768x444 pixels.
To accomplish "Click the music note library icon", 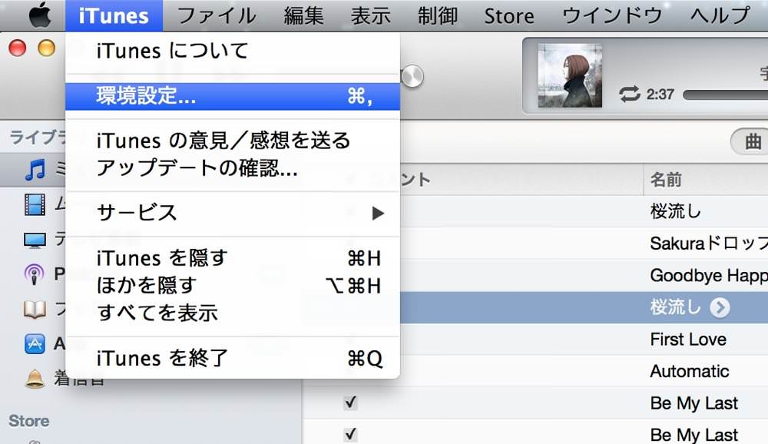I will point(35,170).
